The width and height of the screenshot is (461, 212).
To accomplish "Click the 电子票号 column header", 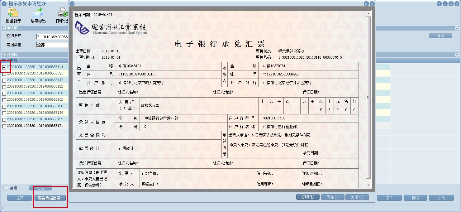I will 34,60.
